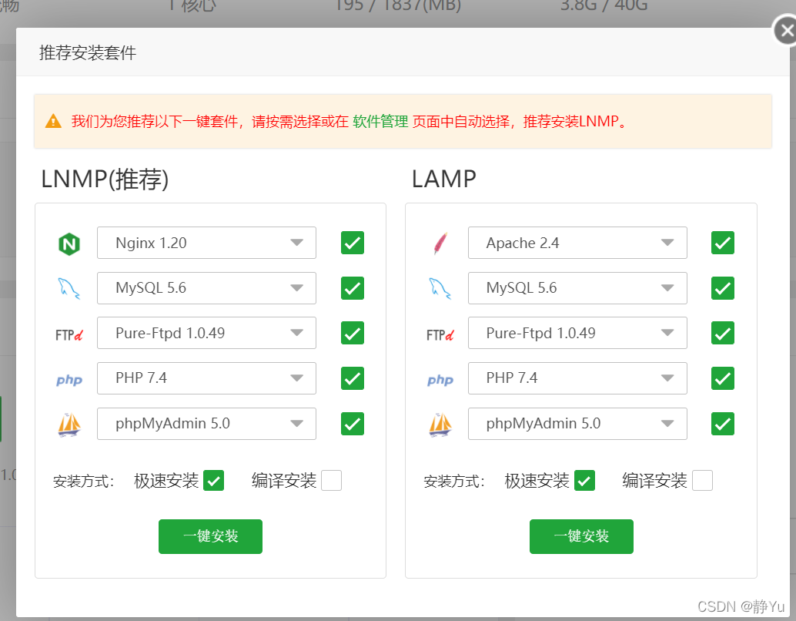This screenshot has height=621, width=796.
Task: Click 安装方式 label in LAMP panel
Action: tap(454, 482)
